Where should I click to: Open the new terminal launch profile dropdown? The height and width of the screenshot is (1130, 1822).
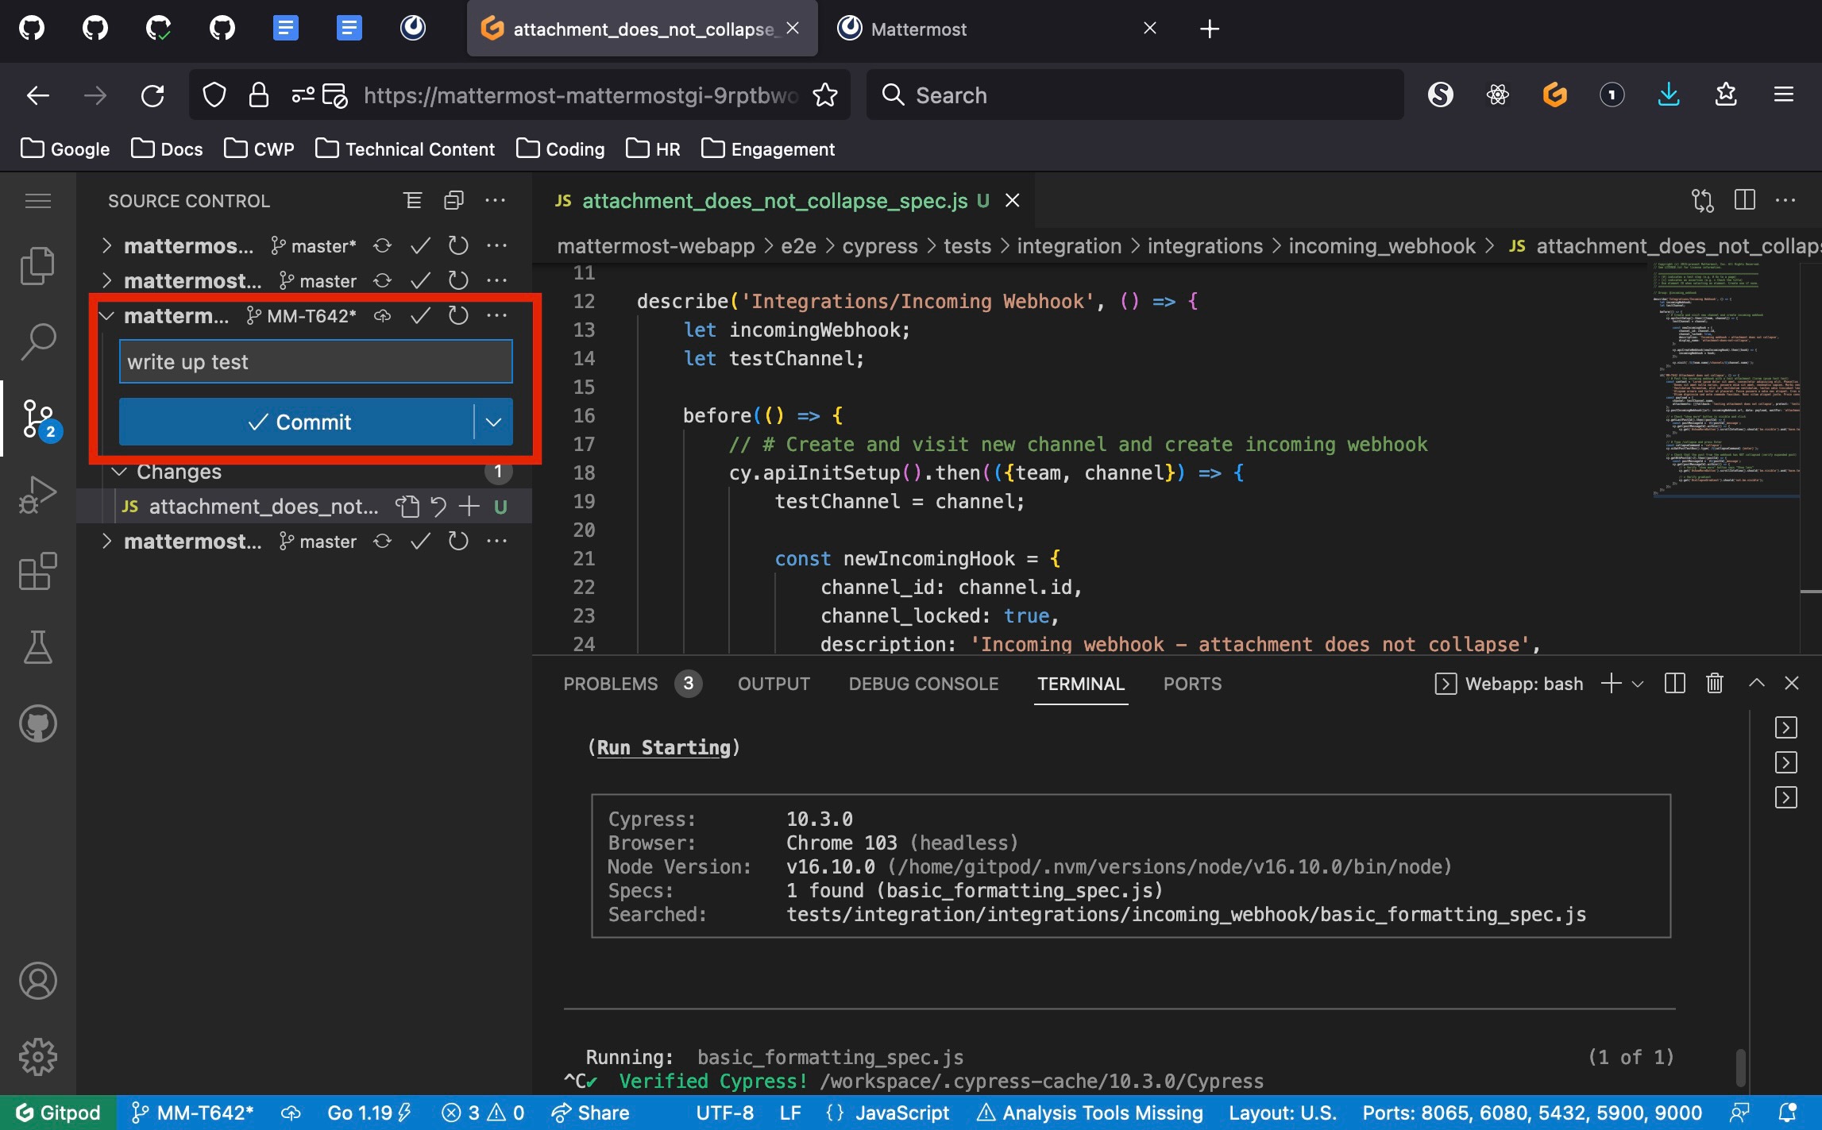[x=1638, y=684]
